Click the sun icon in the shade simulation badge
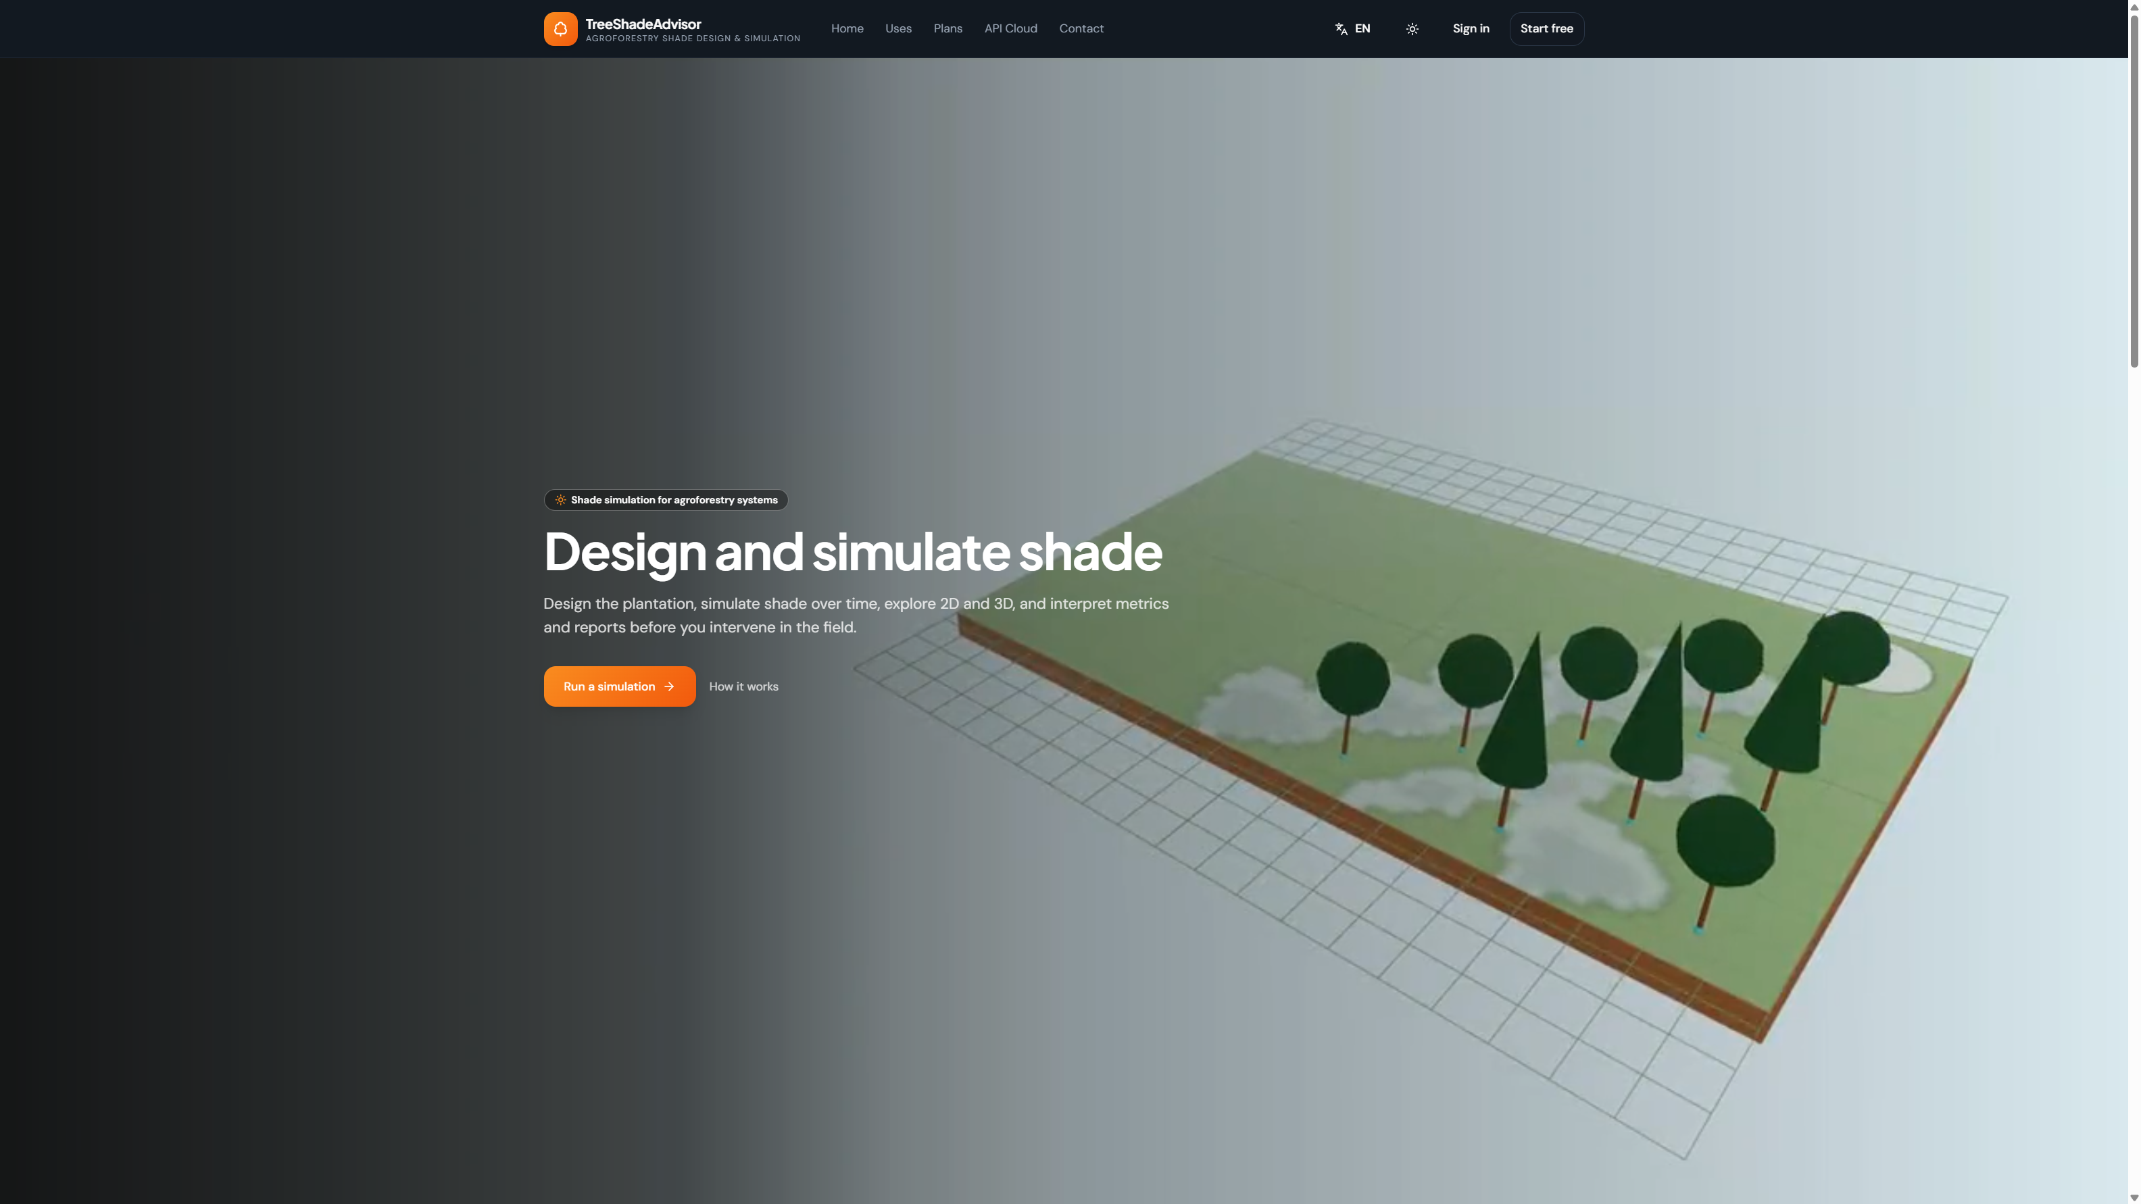This screenshot has width=2141, height=1204. 560,500
